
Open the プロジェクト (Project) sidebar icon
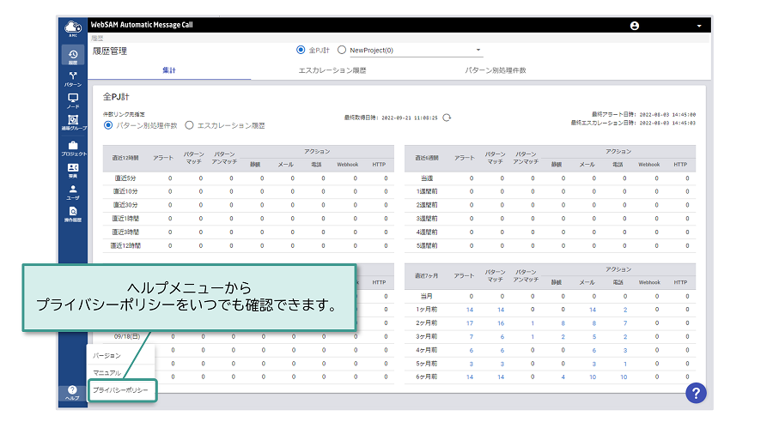(73, 148)
